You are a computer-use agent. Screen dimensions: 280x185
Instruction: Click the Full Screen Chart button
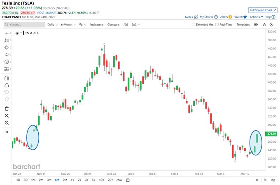click(263, 10)
